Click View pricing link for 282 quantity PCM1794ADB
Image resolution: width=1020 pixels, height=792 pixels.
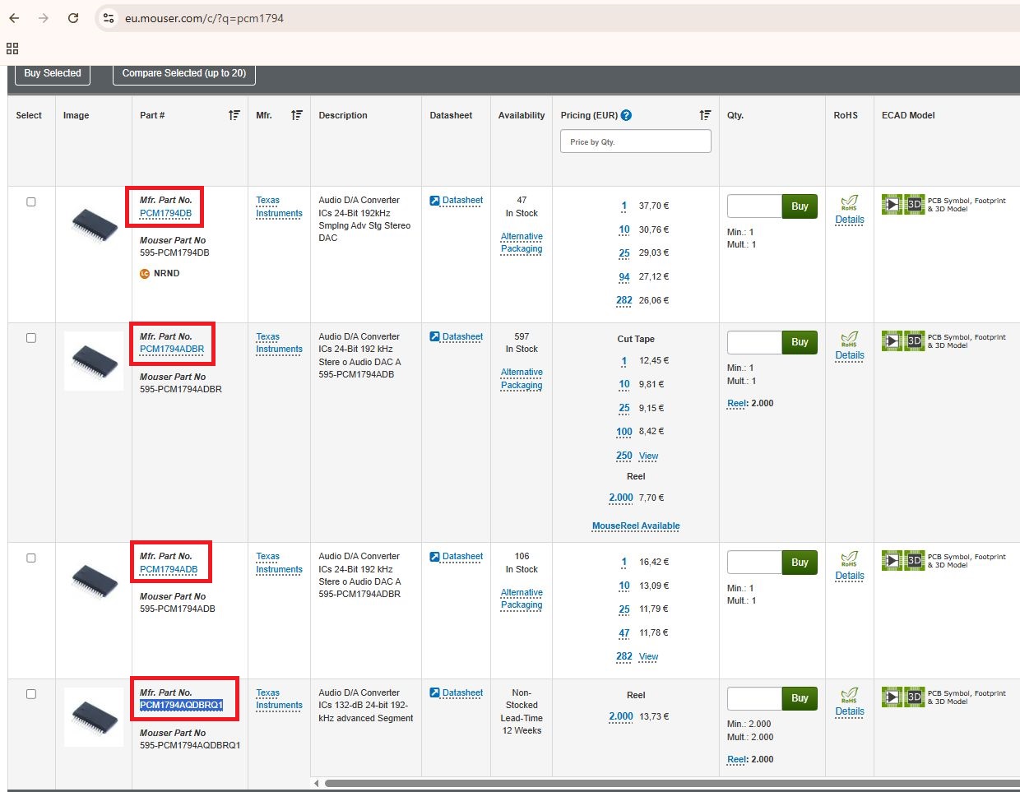click(x=648, y=656)
